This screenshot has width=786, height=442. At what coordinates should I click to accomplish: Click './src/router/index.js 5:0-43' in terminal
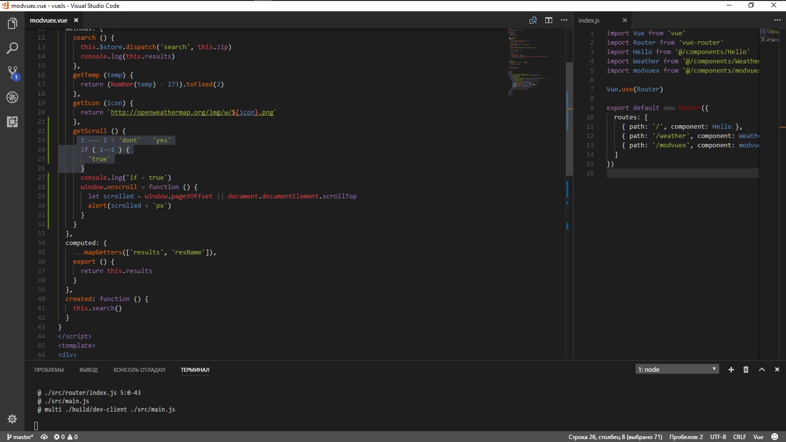point(89,392)
